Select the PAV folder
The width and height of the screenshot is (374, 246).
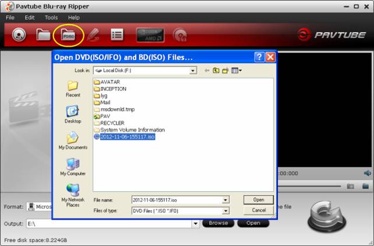point(102,116)
